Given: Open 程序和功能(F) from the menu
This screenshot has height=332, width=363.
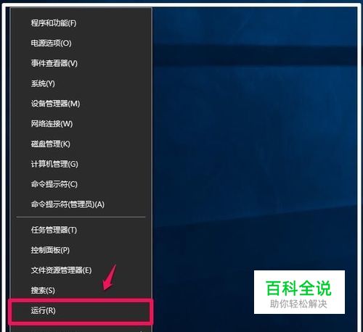Looking at the screenshot, I should [x=81, y=23].
